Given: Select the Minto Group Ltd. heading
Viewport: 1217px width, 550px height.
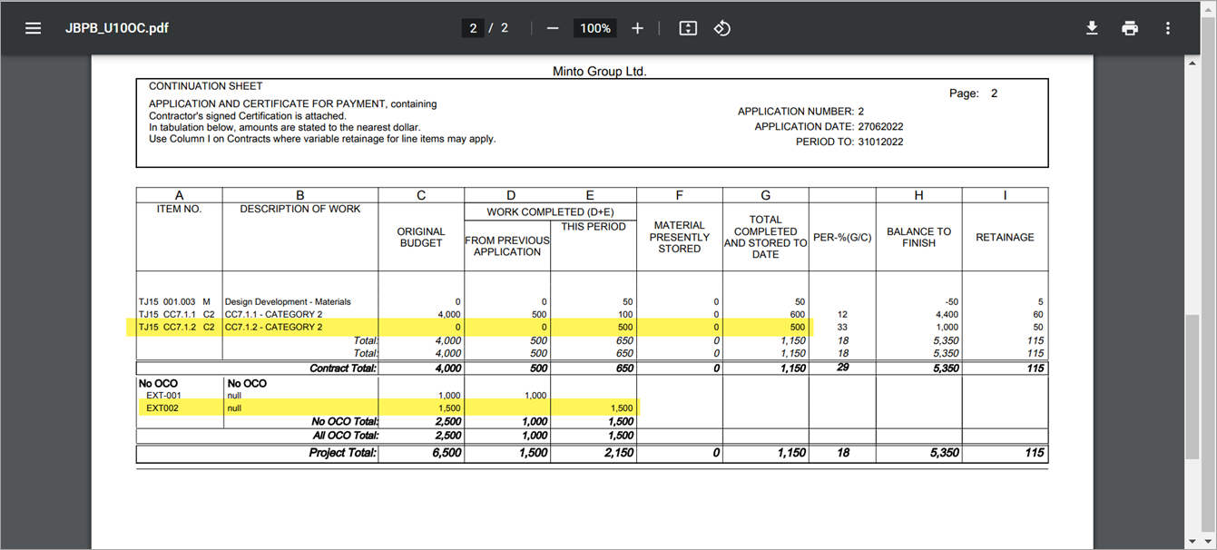Looking at the screenshot, I should (599, 71).
